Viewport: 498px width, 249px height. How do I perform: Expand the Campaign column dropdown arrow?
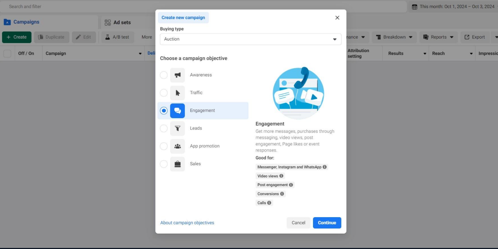point(140,54)
